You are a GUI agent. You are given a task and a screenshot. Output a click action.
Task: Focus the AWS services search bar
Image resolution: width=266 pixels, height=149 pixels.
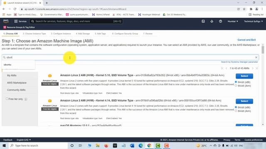76,21
